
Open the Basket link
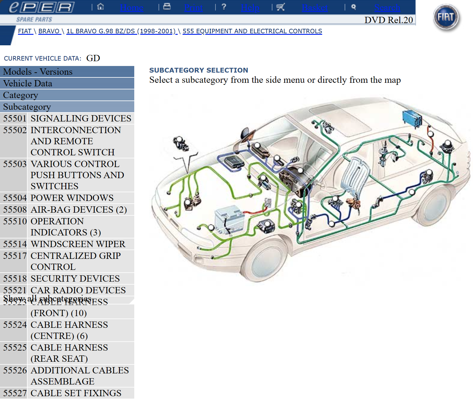click(315, 7)
